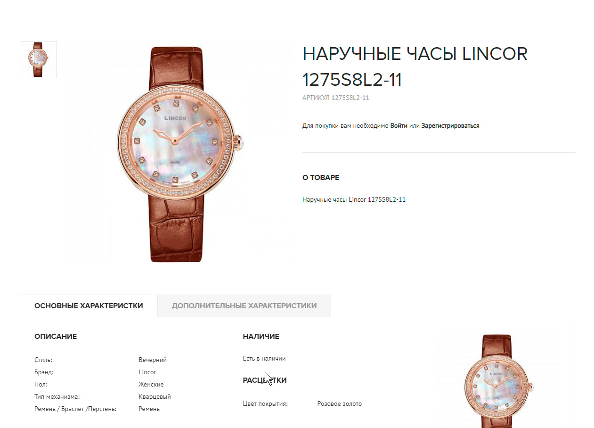
Task: Click the Войти login link
Action: pyautogui.click(x=399, y=126)
